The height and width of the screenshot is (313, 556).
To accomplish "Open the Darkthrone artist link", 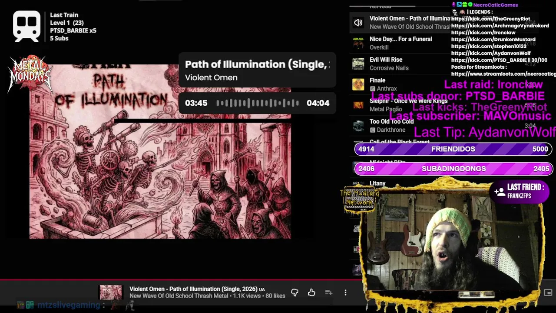I will 391,130.
